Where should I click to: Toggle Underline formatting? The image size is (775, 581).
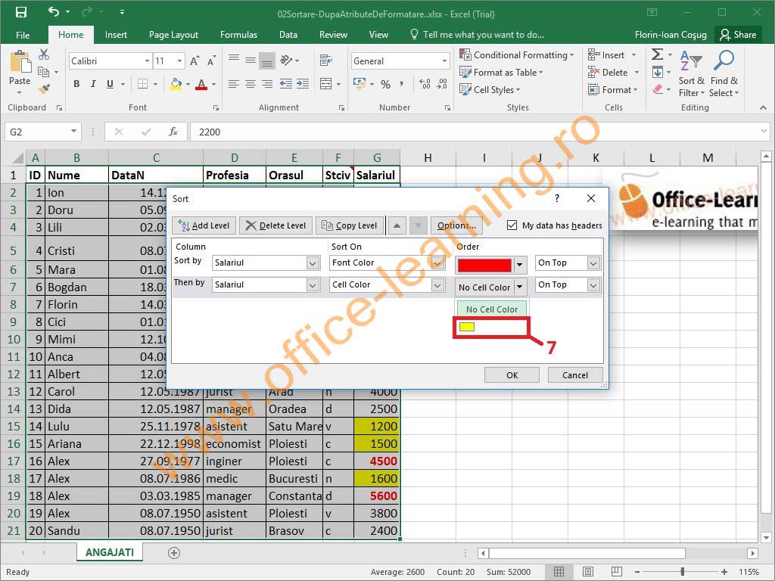(110, 84)
